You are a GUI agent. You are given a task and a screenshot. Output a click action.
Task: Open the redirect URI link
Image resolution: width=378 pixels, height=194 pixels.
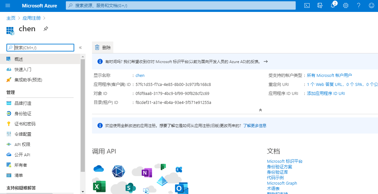coord(342,85)
